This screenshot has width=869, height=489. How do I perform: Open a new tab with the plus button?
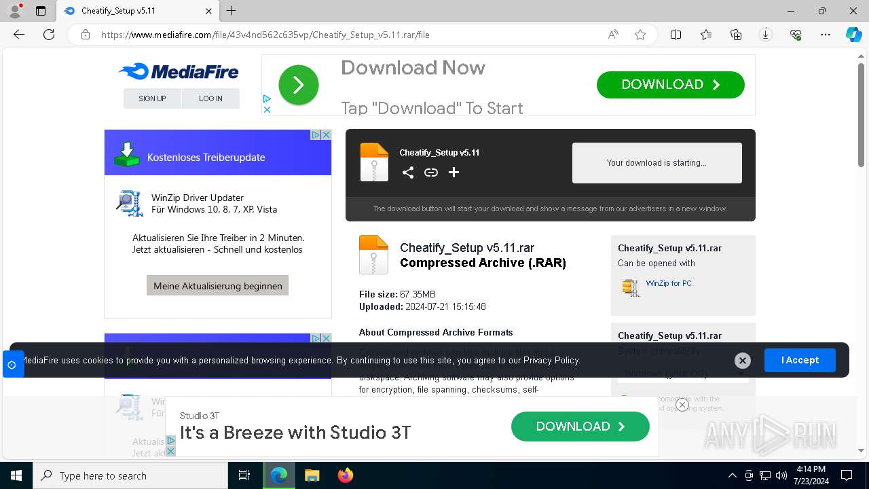click(x=232, y=11)
